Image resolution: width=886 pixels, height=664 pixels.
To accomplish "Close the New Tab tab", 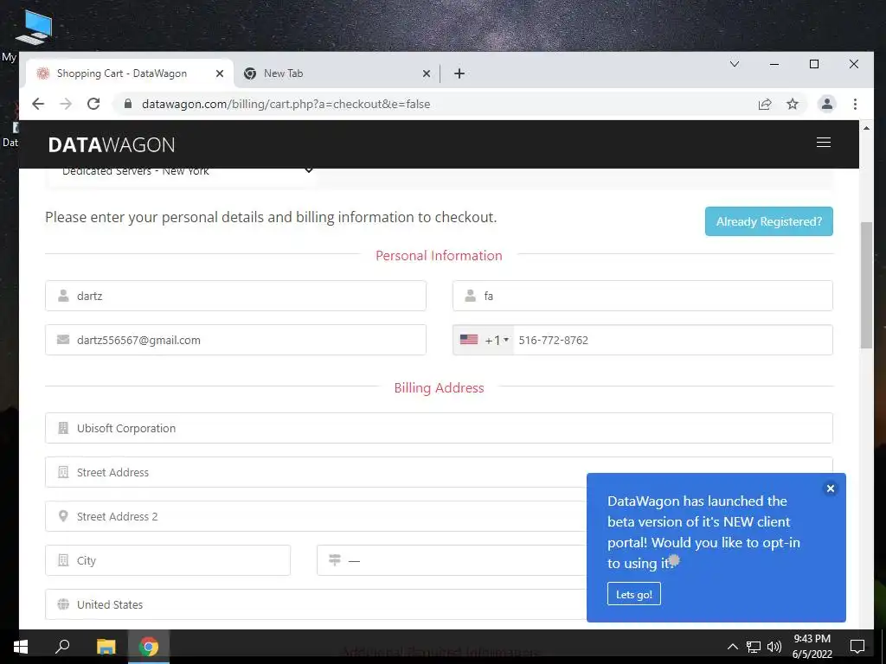I will (427, 73).
